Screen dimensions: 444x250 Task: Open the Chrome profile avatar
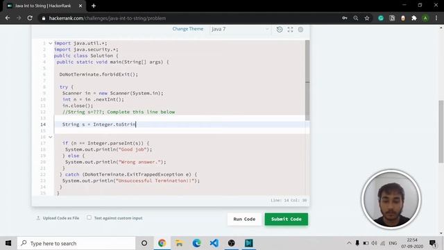(x=425, y=18)
